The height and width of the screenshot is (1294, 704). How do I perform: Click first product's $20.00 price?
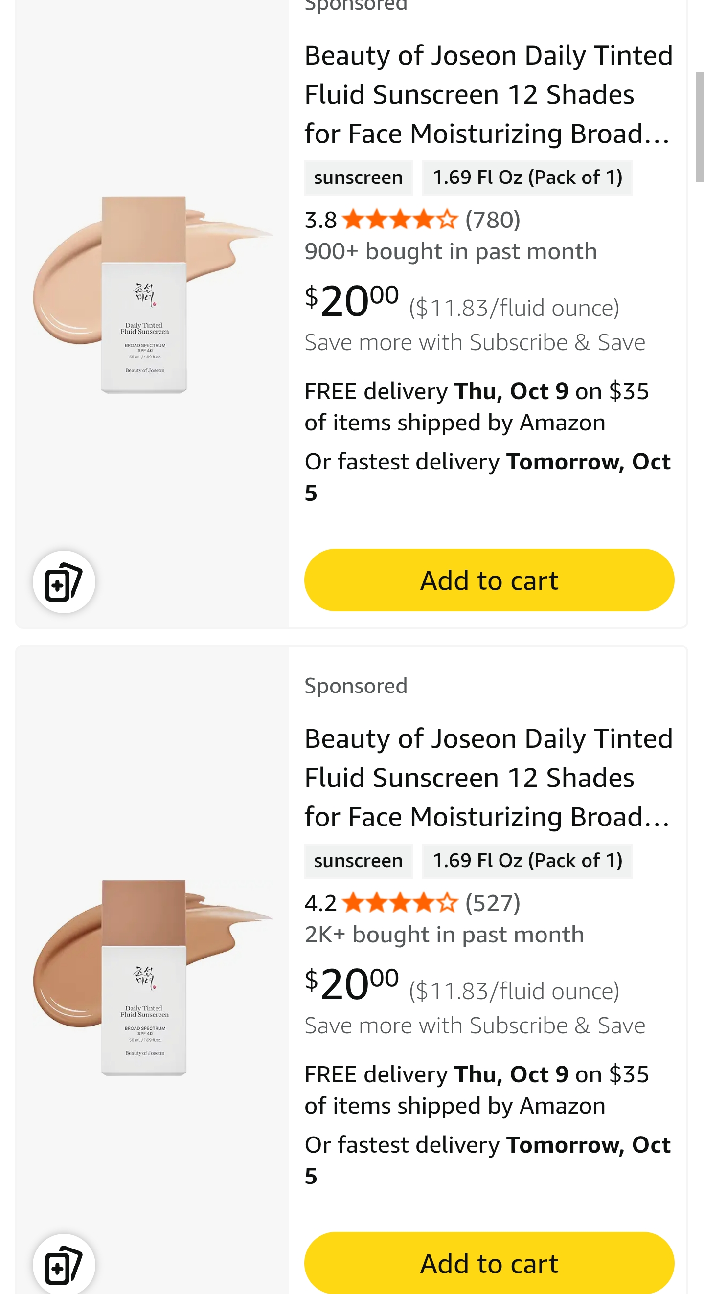coord(352,301)
